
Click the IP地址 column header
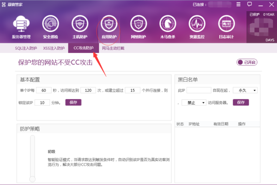194,124
